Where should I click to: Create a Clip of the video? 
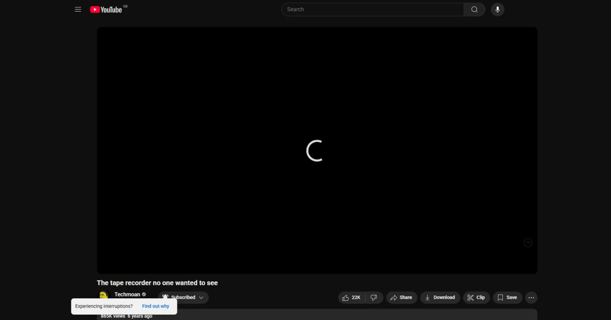pos(476,298)
